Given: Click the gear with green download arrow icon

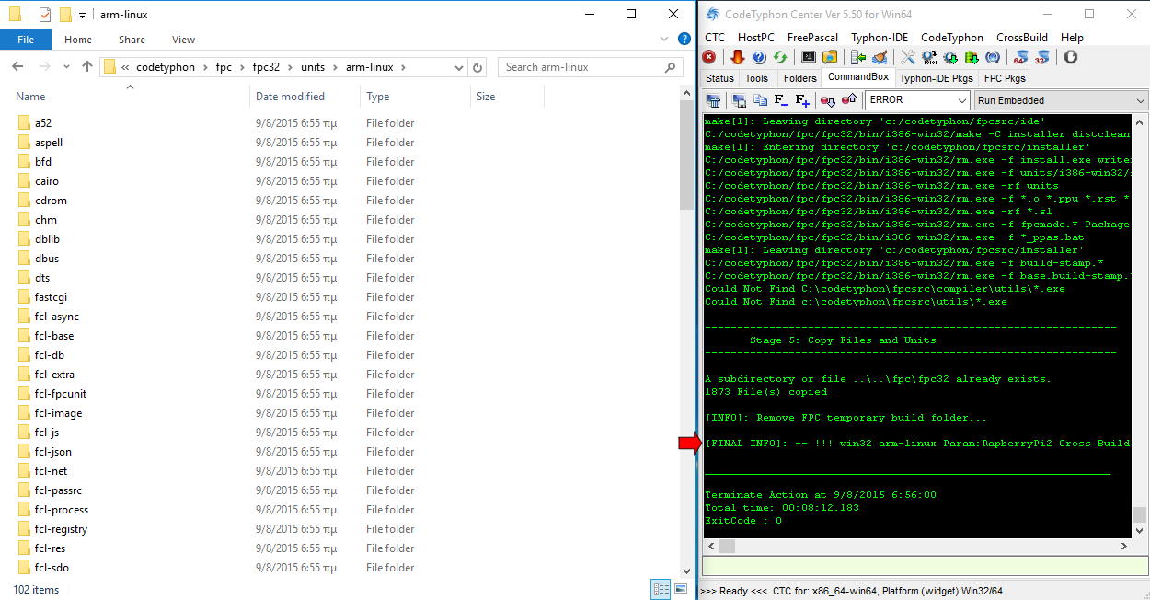Looking at the screenshot, I should [x=950, y=57].
